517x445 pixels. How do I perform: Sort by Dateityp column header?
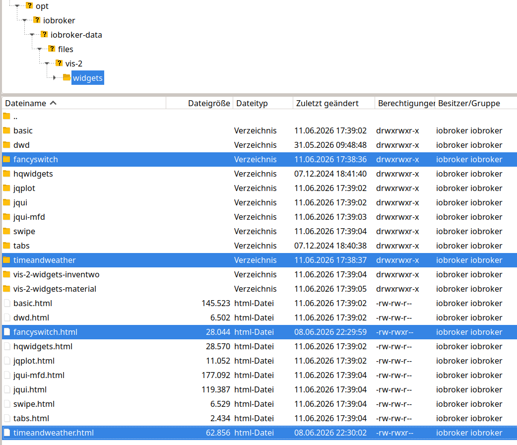point(263,103)
